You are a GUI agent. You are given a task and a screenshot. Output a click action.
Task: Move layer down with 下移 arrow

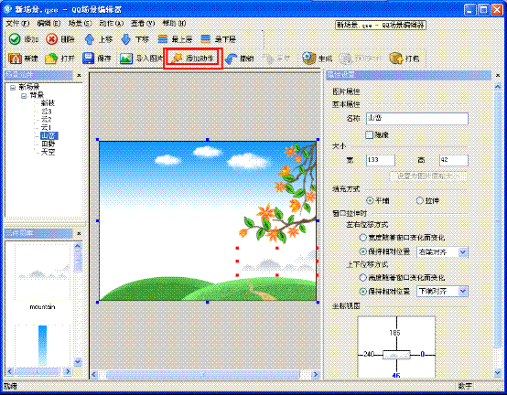pyautogui.click(x=125, y=39)
